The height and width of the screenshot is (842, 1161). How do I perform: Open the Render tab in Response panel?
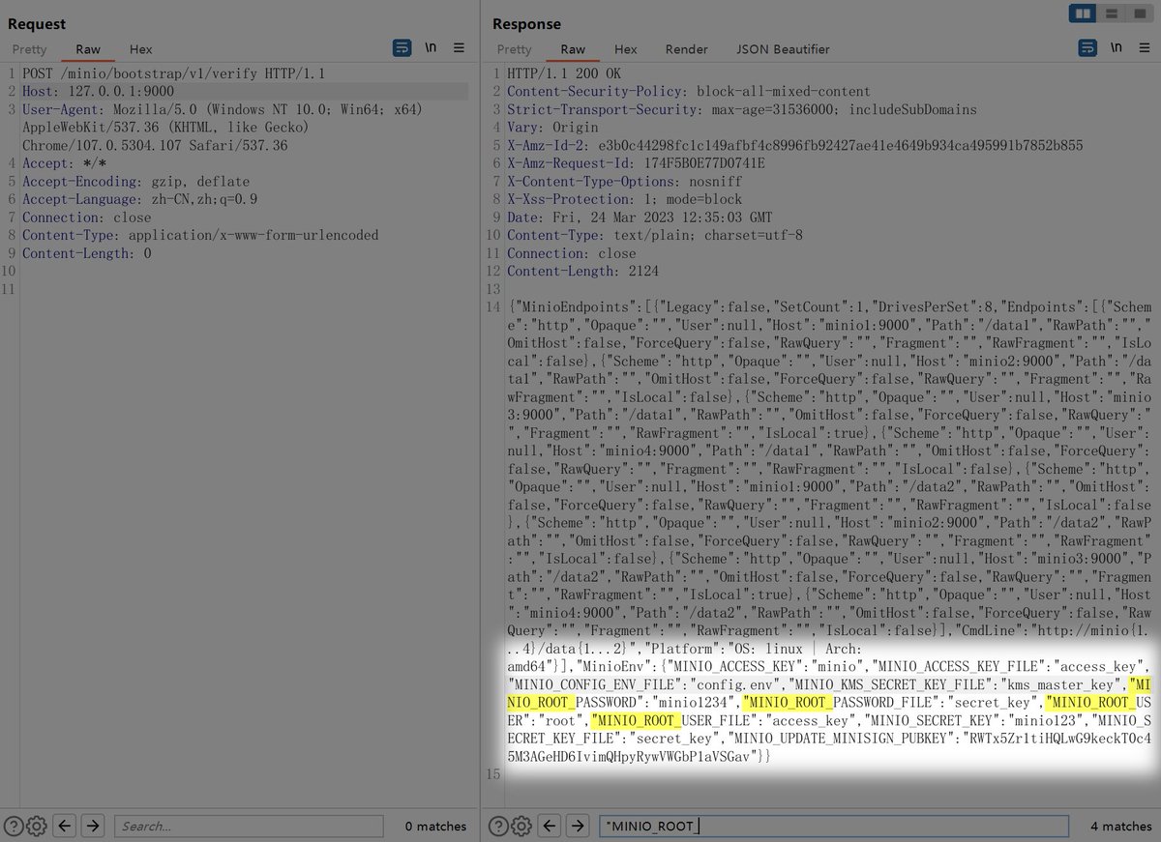coord(686,49)
